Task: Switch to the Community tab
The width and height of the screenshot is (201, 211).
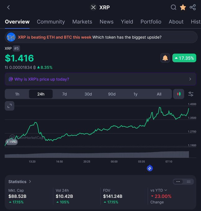Action: click(x=51, y=22)
